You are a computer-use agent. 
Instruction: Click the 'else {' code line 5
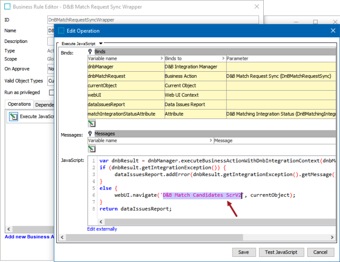pyautogui.click(x=108, y=188)
